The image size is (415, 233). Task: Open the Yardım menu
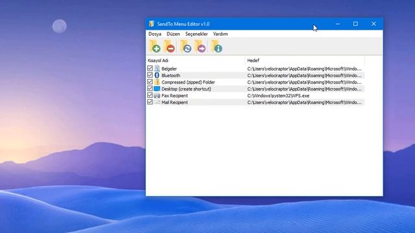pos(220,34)
